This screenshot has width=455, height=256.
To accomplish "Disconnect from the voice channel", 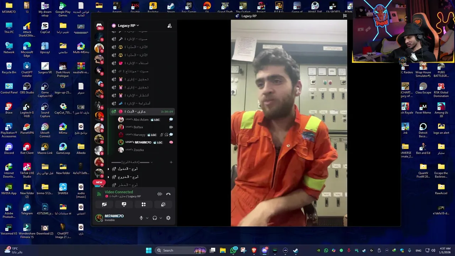I will click(x=168, y=194).
